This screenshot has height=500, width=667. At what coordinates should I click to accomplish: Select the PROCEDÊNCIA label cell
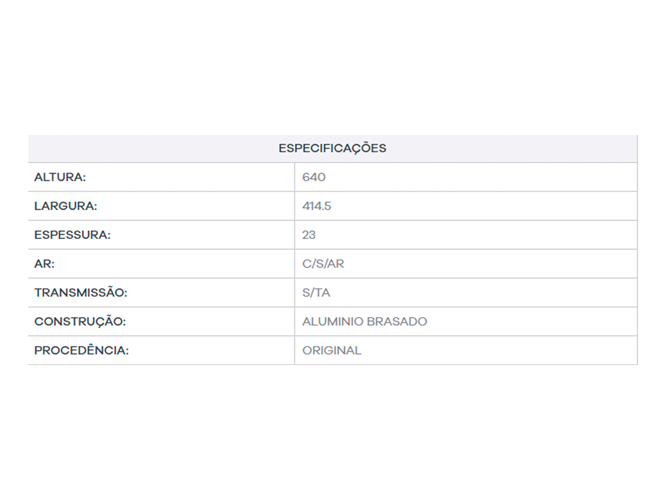[x=81, y=351]
